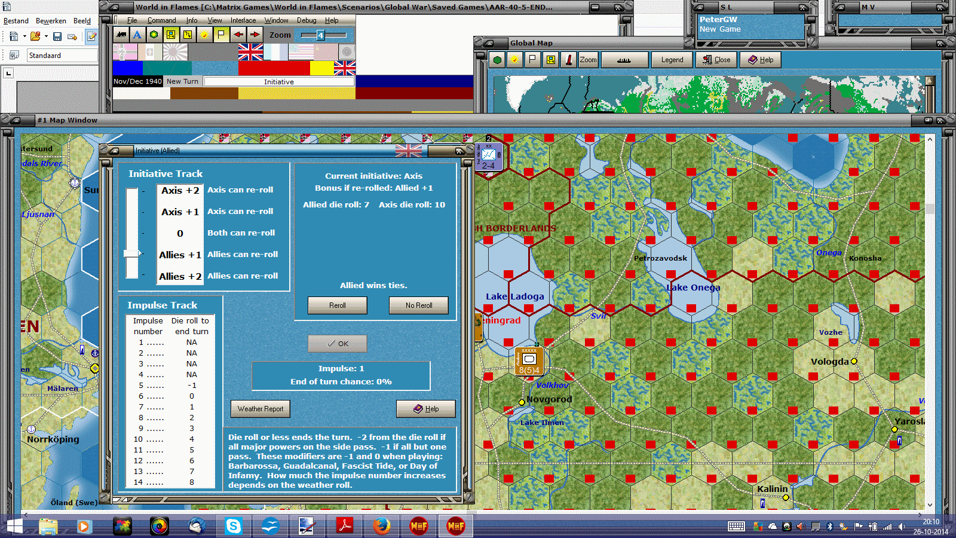Click the red right arrow toolbar icon

tap(255, 35)
